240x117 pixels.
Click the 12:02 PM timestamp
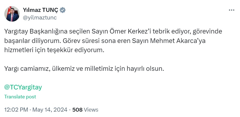[x=16, y=110]
